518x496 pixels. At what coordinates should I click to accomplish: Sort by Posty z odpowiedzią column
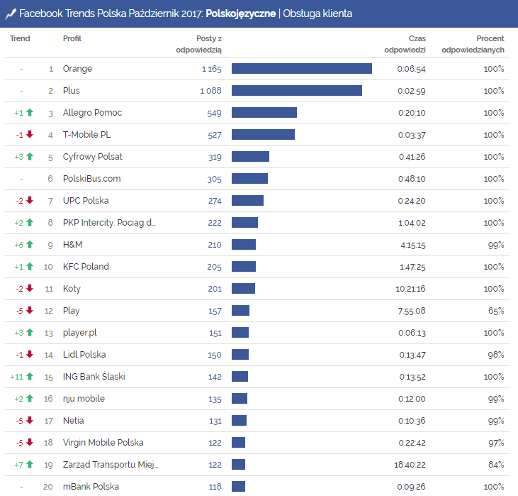199,44
